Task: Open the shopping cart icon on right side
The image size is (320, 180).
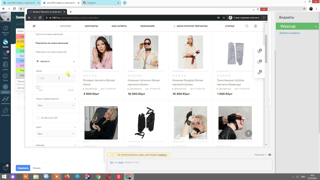Action: pyautogui.click(x=259, y=51)
